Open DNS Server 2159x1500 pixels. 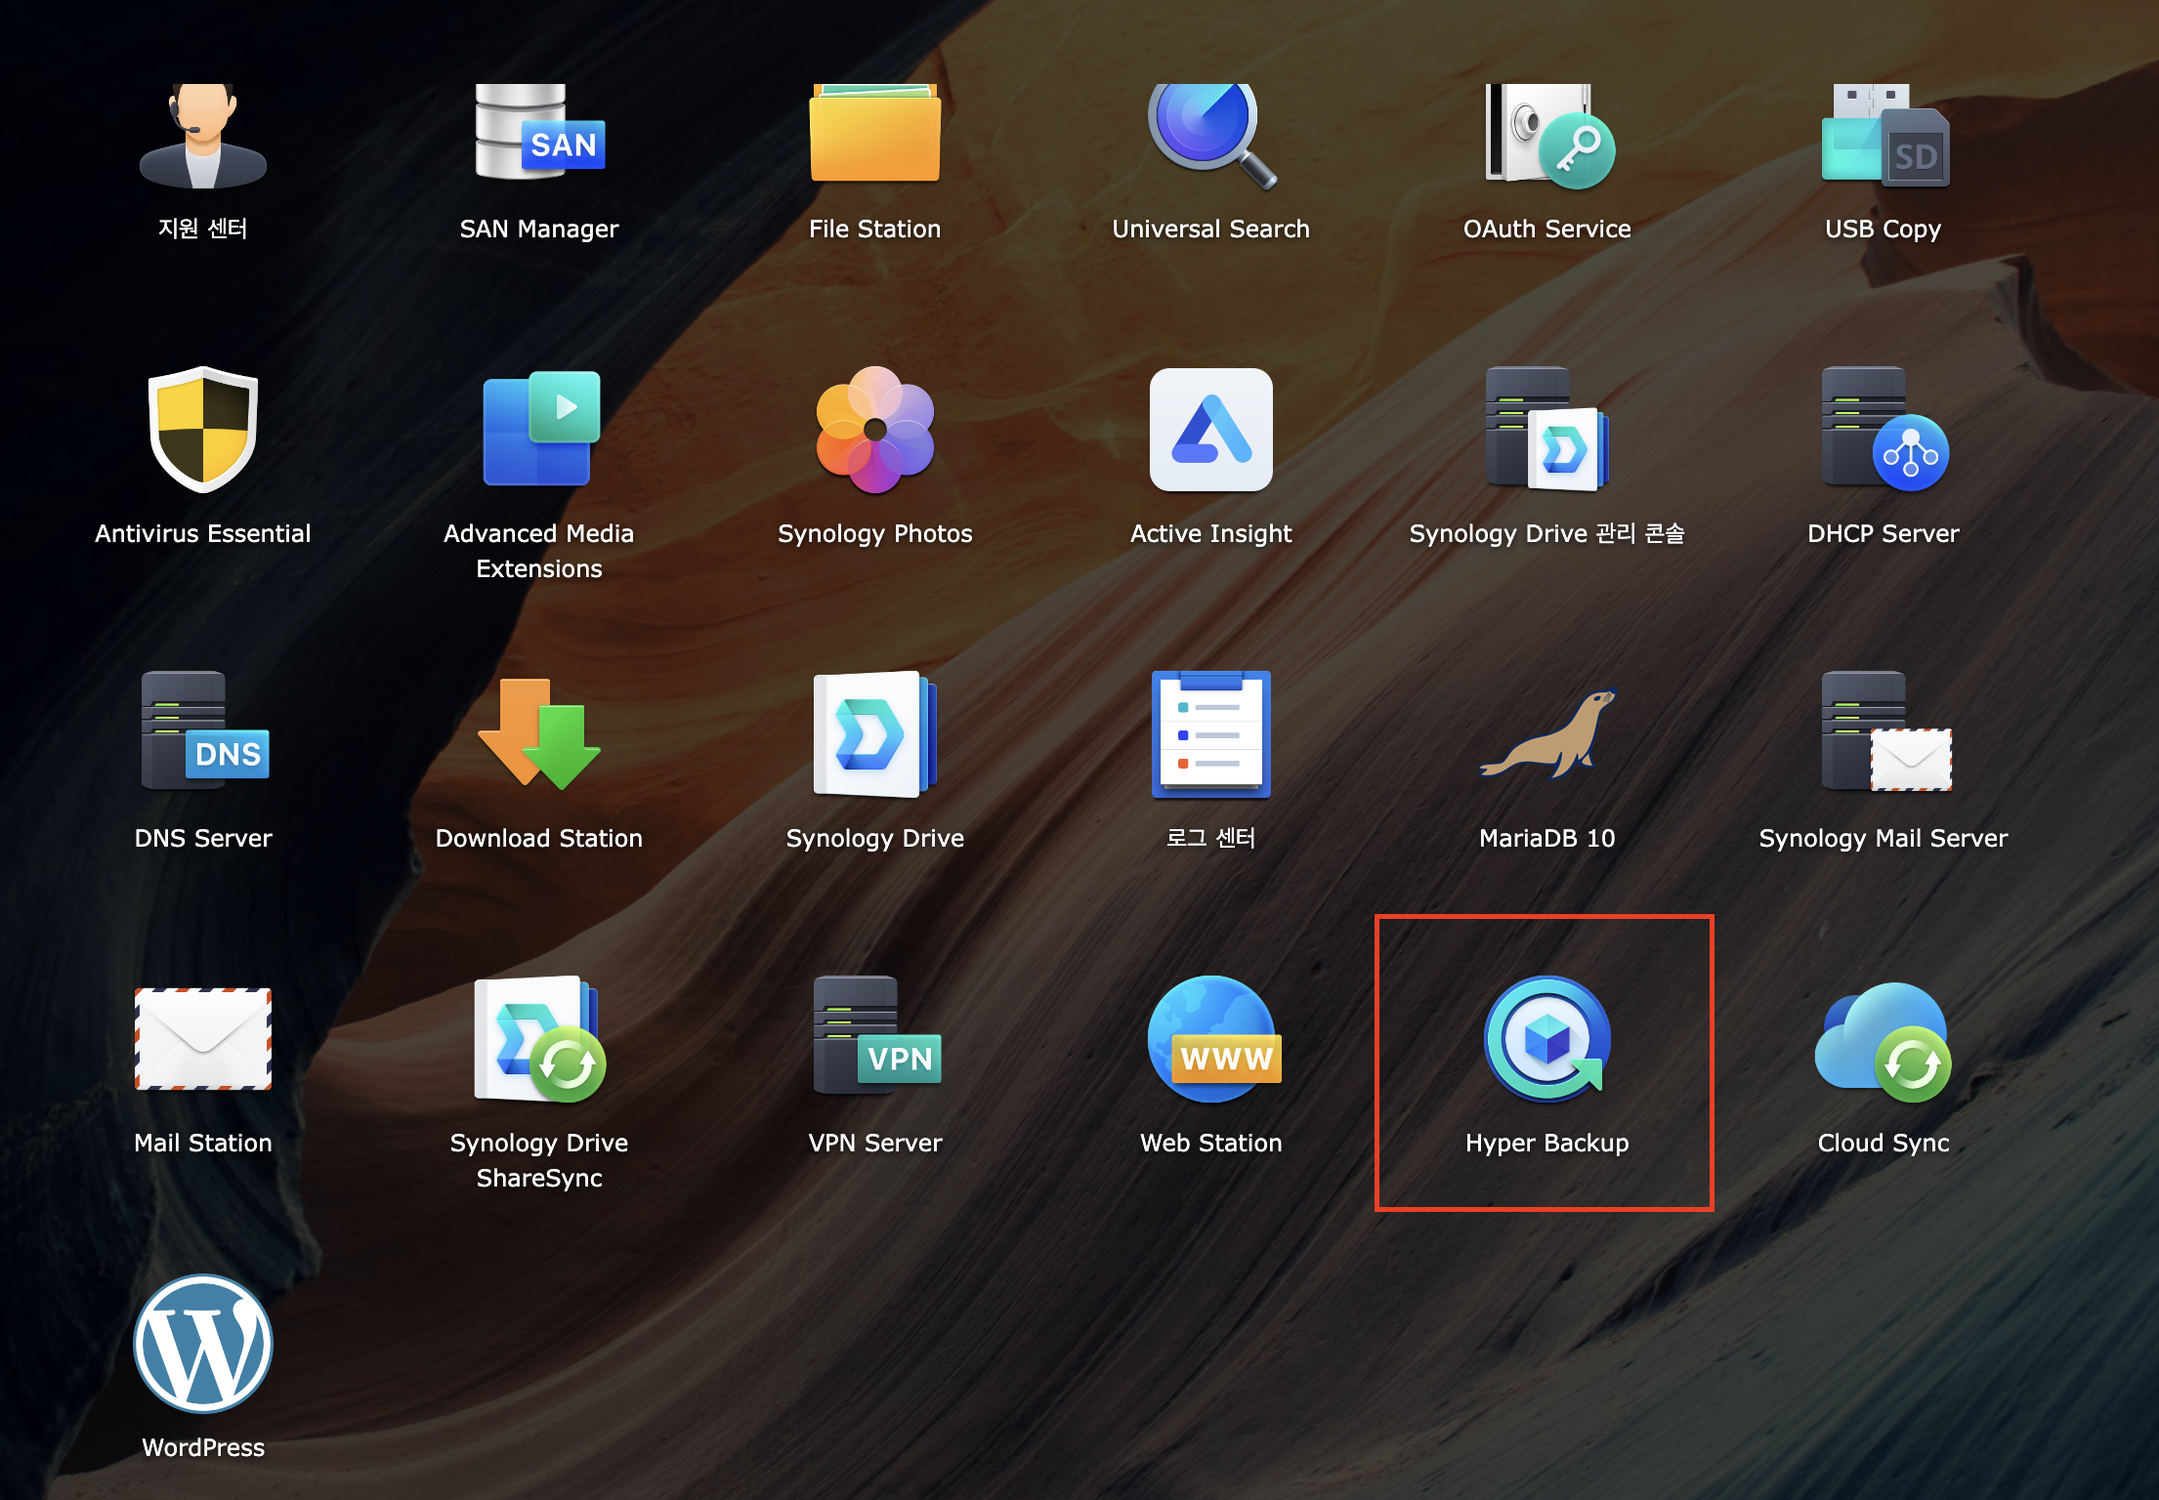pyautogui.click(x=202, y=734)
